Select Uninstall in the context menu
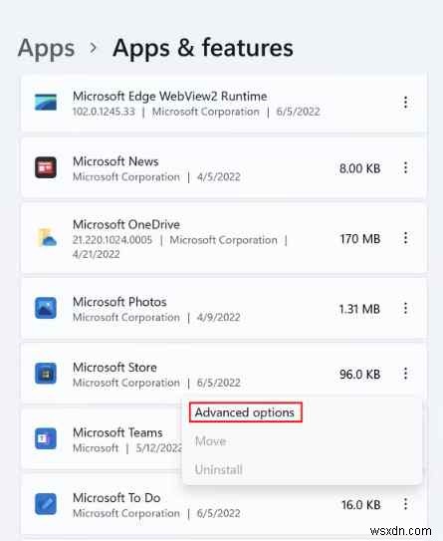The height and width of the screenshot is (541, 443). click(x=219, y=469)
